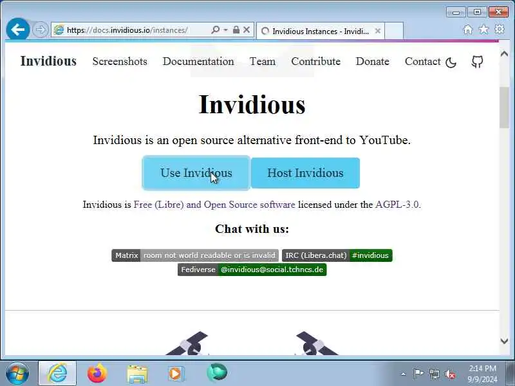This screenshot has height=386, width=515.
Task: Stop loading with the address bar X
Action: click(x=247, y=30)
